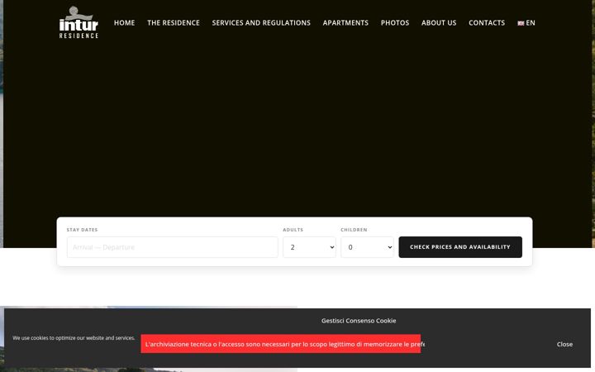Image resolution: width=595 pixels, height=372 pixels.
Task: Click the ADULTS label
Action: (x=293, y=230)
